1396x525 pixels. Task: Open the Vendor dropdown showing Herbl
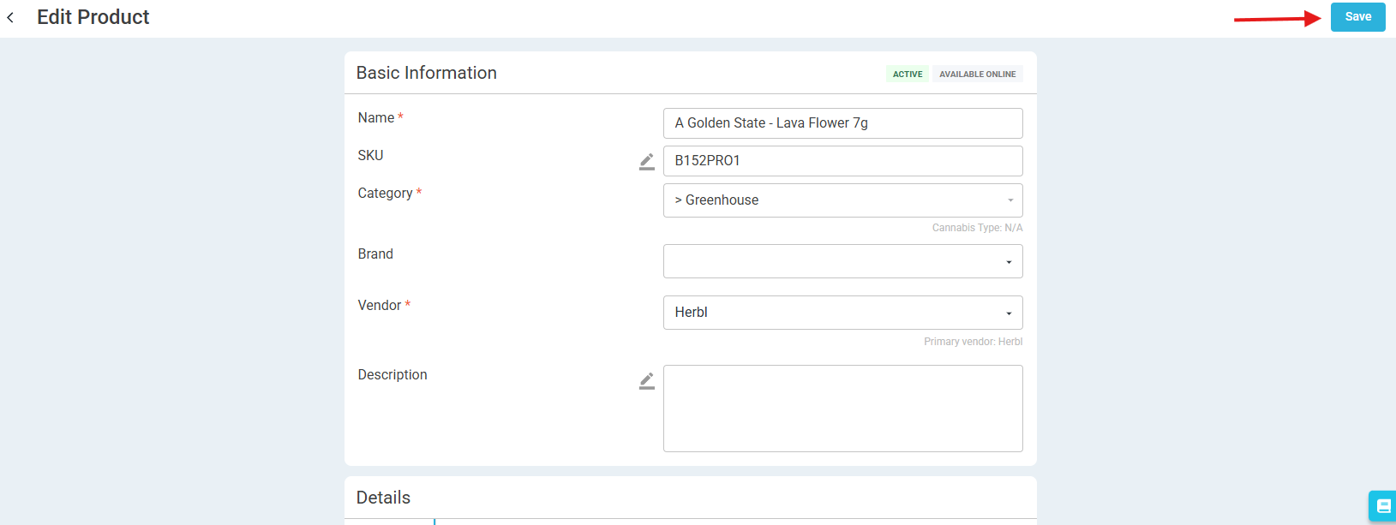[842, 313]
